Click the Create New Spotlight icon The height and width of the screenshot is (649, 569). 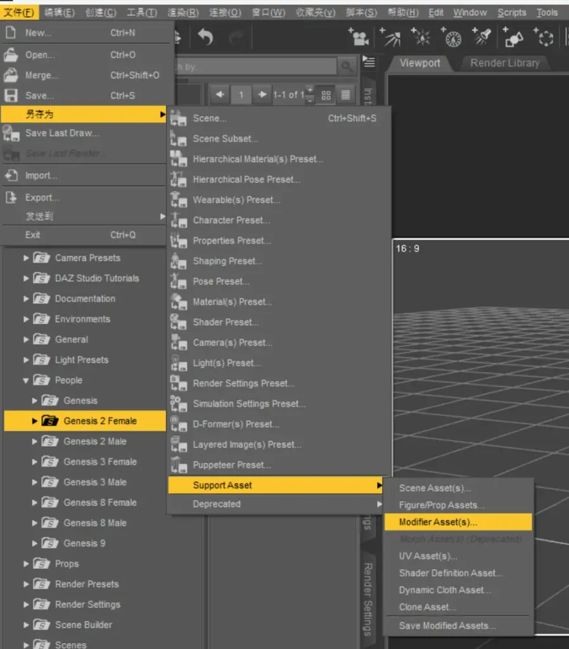(482, 37)
